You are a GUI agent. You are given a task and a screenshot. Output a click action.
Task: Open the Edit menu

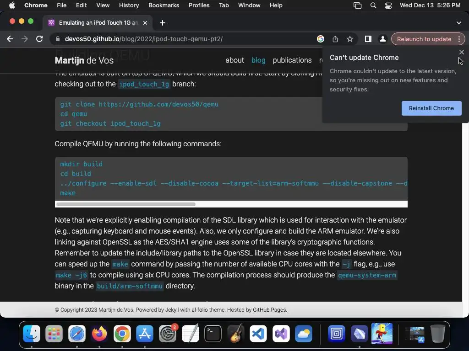pos(81,5)
